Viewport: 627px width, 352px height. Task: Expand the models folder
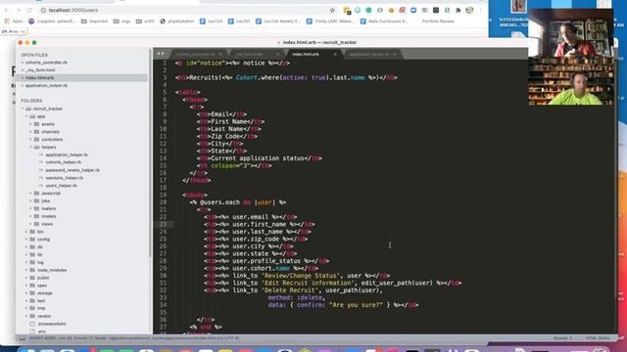tap(30, 216)
